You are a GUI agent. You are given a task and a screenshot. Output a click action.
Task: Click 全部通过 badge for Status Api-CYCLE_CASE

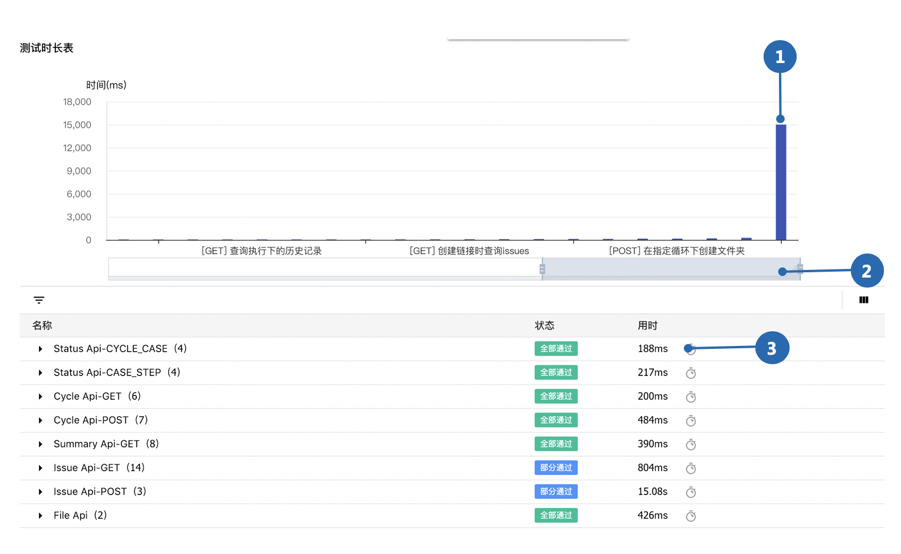click(x=556, y=349)
